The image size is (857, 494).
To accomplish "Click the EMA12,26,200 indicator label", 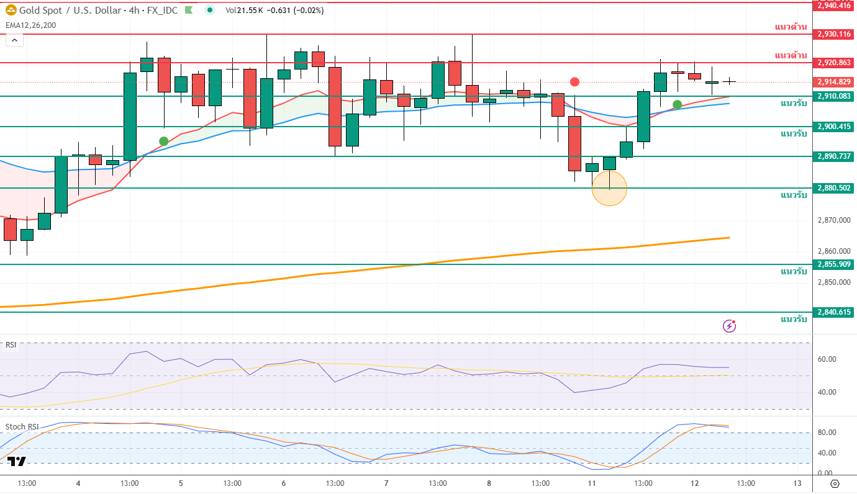I will click(30, 25).
